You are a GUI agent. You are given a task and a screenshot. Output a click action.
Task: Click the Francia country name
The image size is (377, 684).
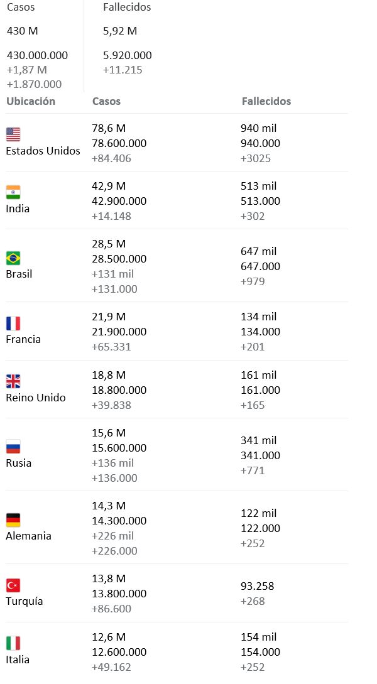pos(23,339)
